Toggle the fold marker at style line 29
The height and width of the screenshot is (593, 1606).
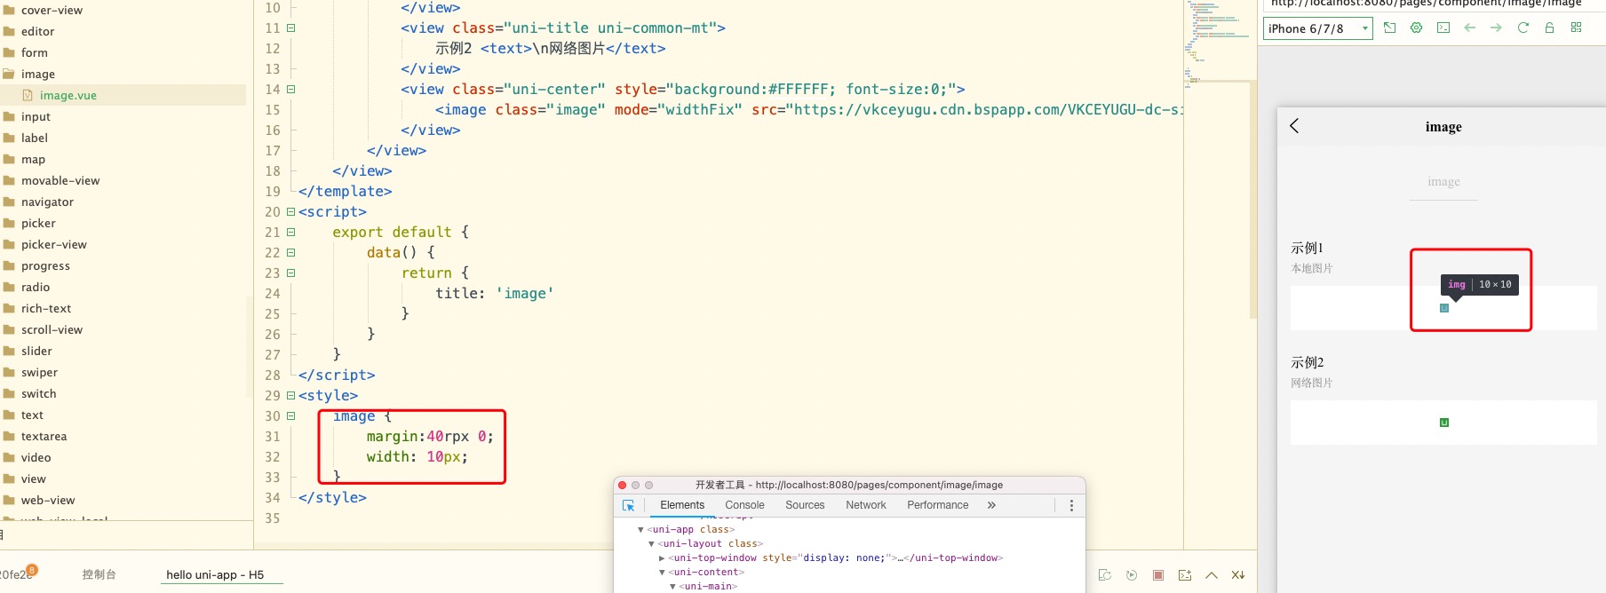290,396
